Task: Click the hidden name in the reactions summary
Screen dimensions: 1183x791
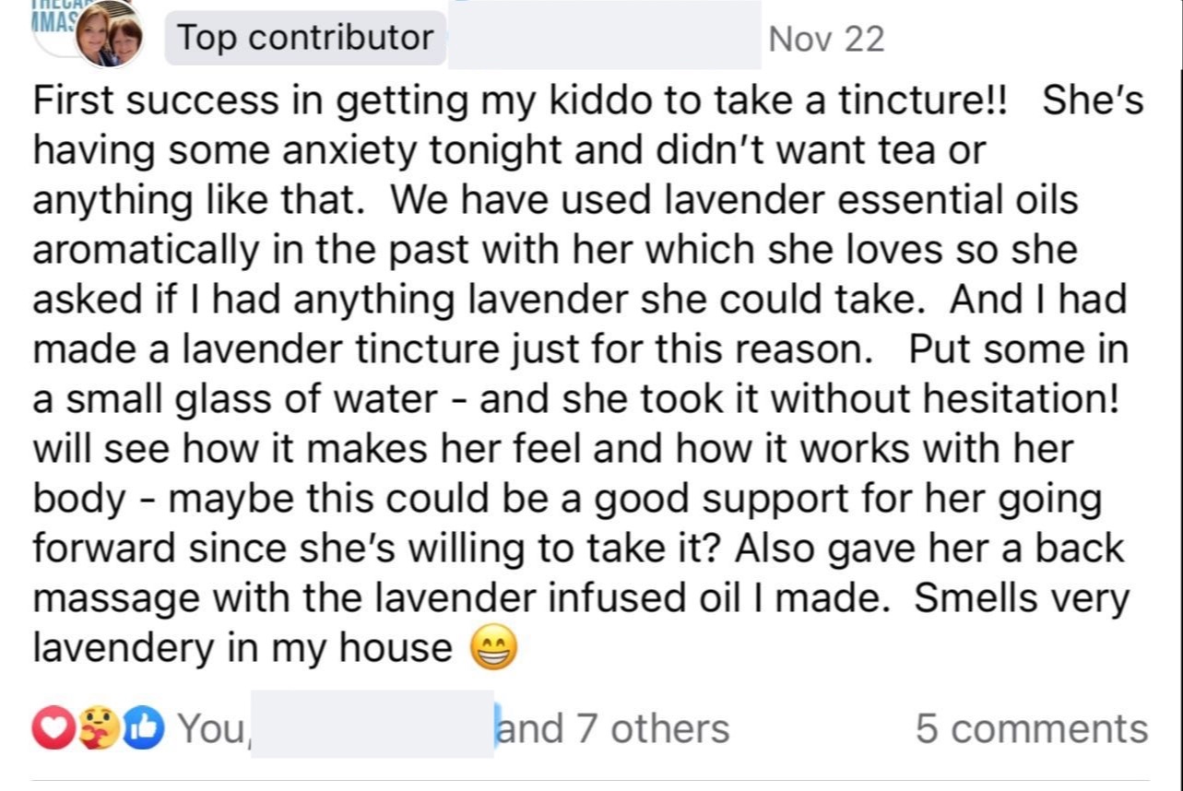Action: [372, 726]
